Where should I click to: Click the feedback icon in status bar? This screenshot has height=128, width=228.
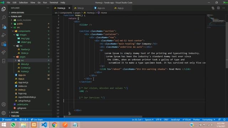coord(219,119)
